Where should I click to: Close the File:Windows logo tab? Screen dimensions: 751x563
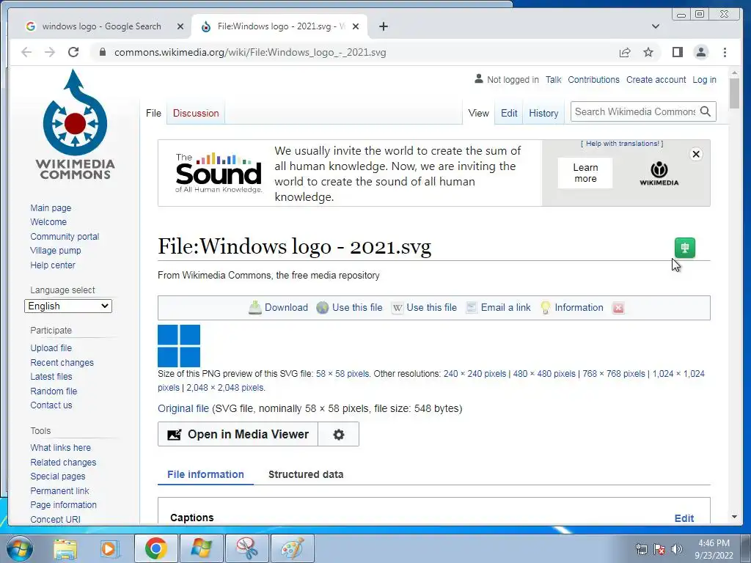click(356, 26)
